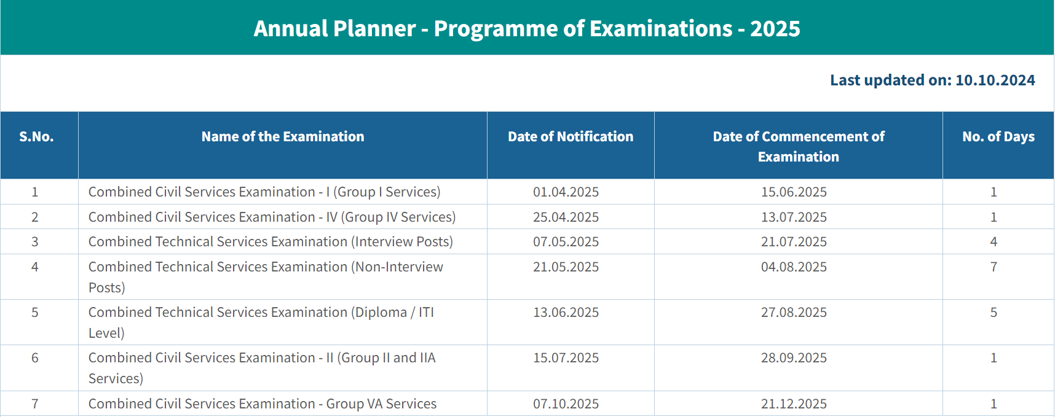This screenshot has width=1055, height=417.
Task: Click notification date 25.04.2025
Action: click(566, 217)
